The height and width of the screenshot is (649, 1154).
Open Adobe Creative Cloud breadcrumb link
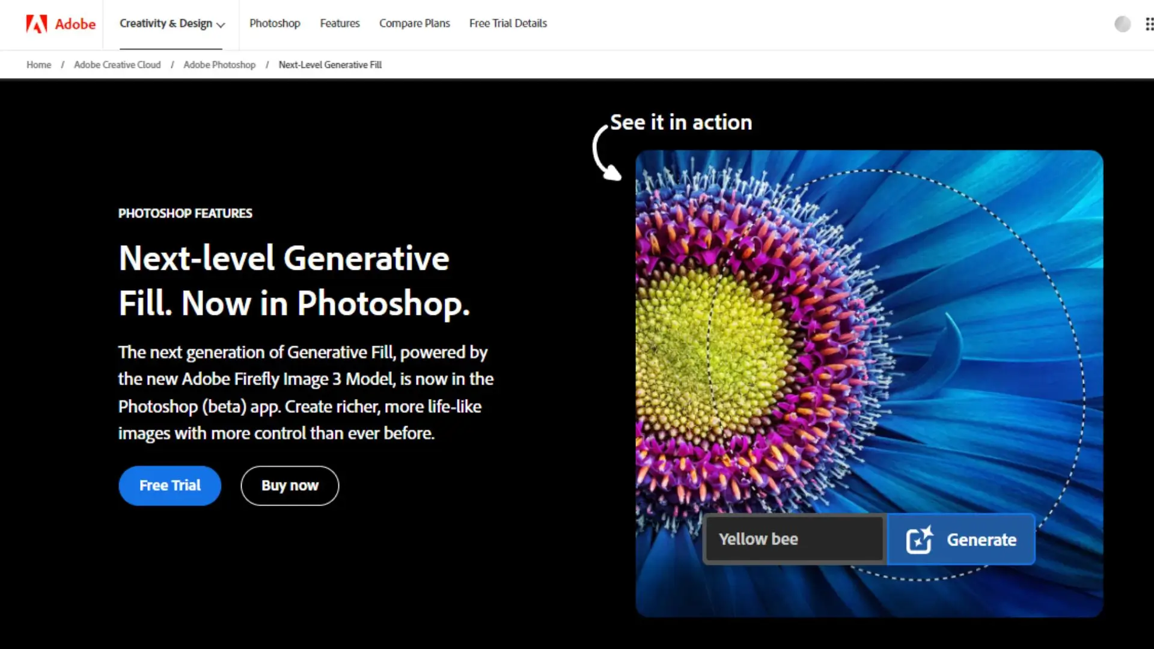117,65
